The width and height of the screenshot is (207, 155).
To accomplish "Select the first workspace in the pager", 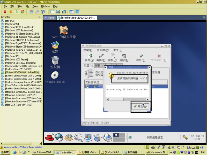I will (x=116, y=135).
